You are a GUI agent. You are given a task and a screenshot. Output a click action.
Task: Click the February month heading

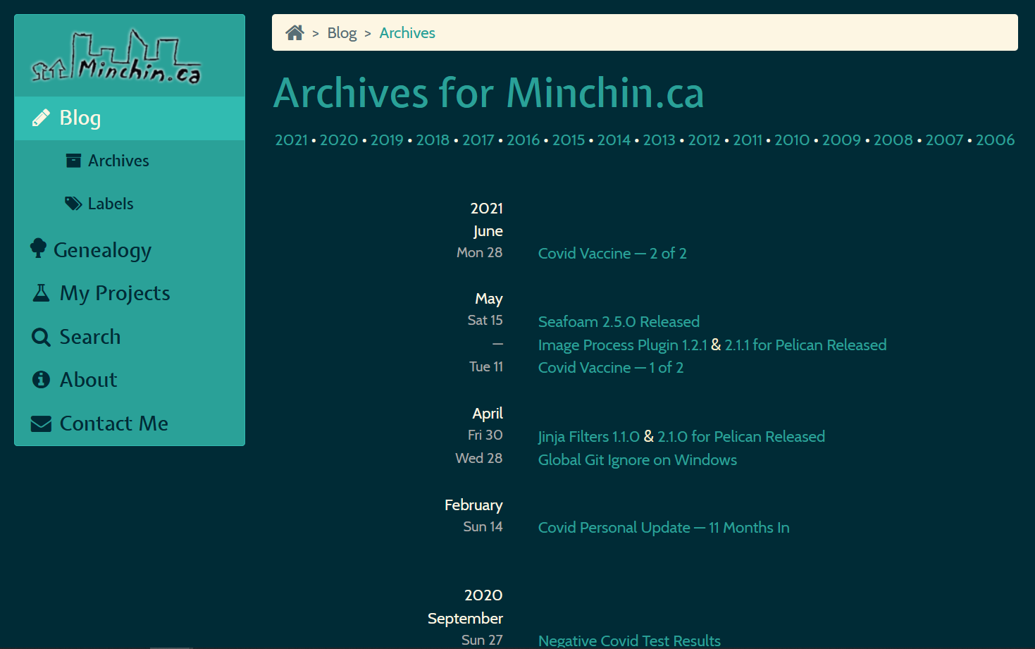473,505
